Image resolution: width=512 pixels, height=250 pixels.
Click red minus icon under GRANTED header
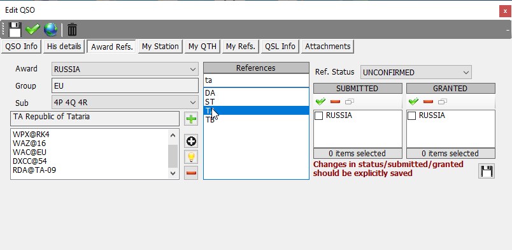coord(428,102)
